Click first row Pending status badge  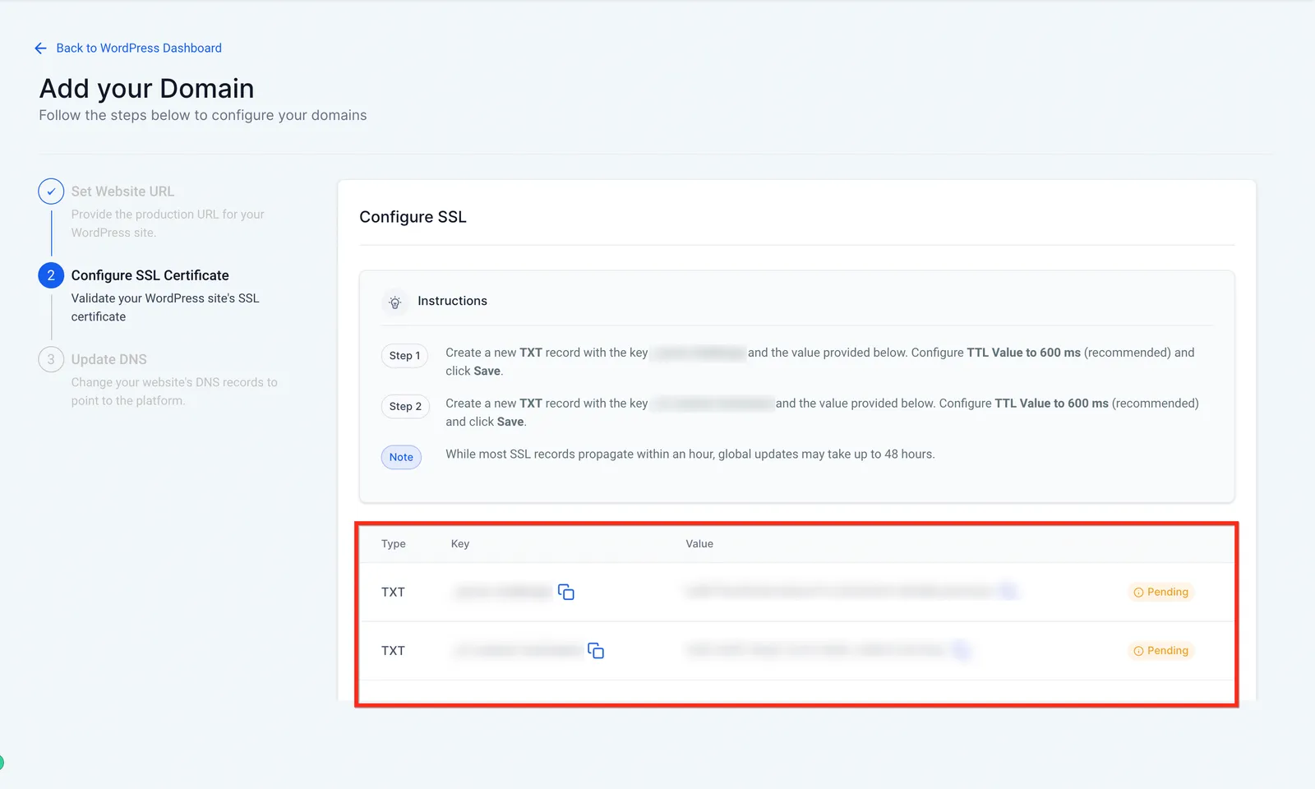pyautogui.click(x=1160, y=592)
